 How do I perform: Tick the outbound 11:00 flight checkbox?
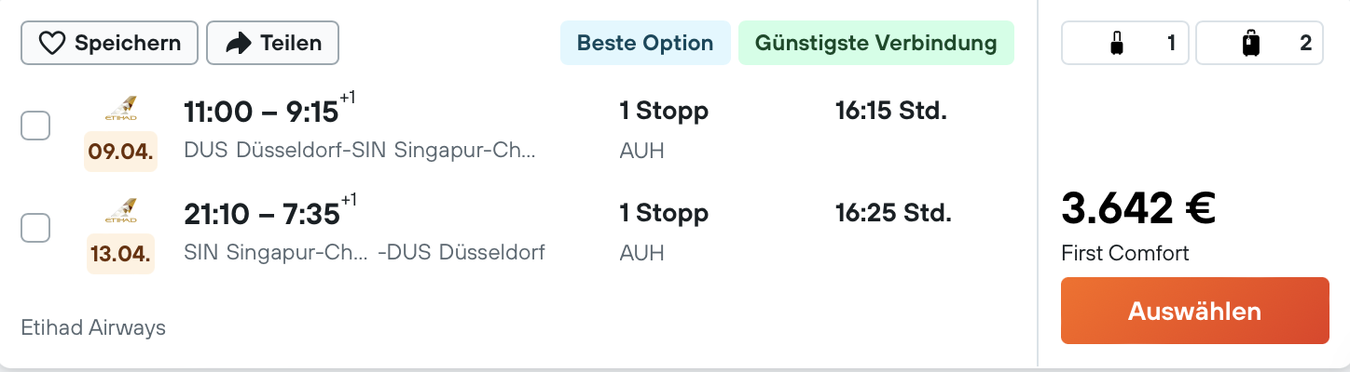point(35,126)
